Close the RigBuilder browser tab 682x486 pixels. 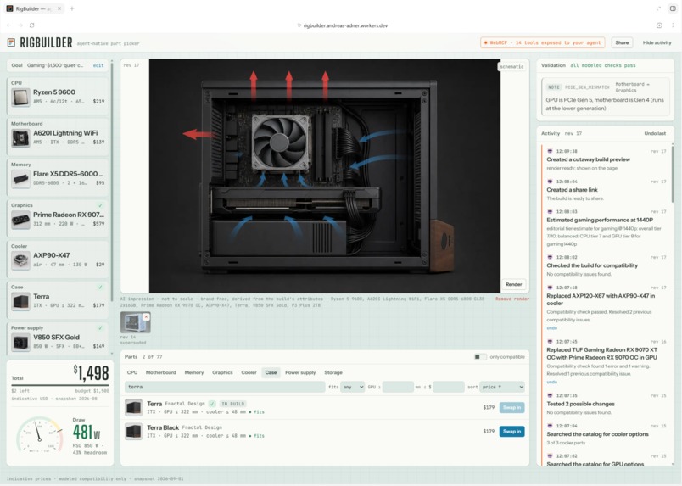(59, 8)
